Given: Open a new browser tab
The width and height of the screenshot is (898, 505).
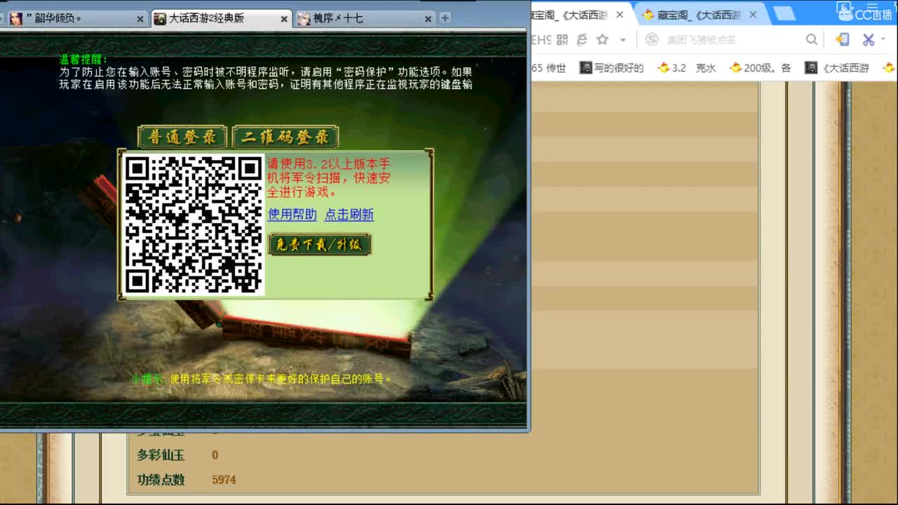Looking at the screenshot, I should coord(784,13).
